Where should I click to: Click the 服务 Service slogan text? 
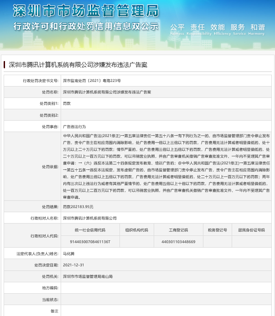click(x=239, y=30)
